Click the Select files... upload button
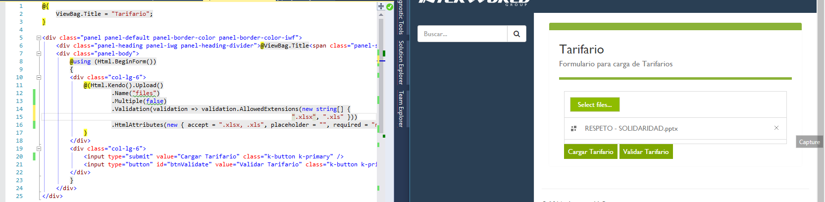 click(x=595, y=104)
